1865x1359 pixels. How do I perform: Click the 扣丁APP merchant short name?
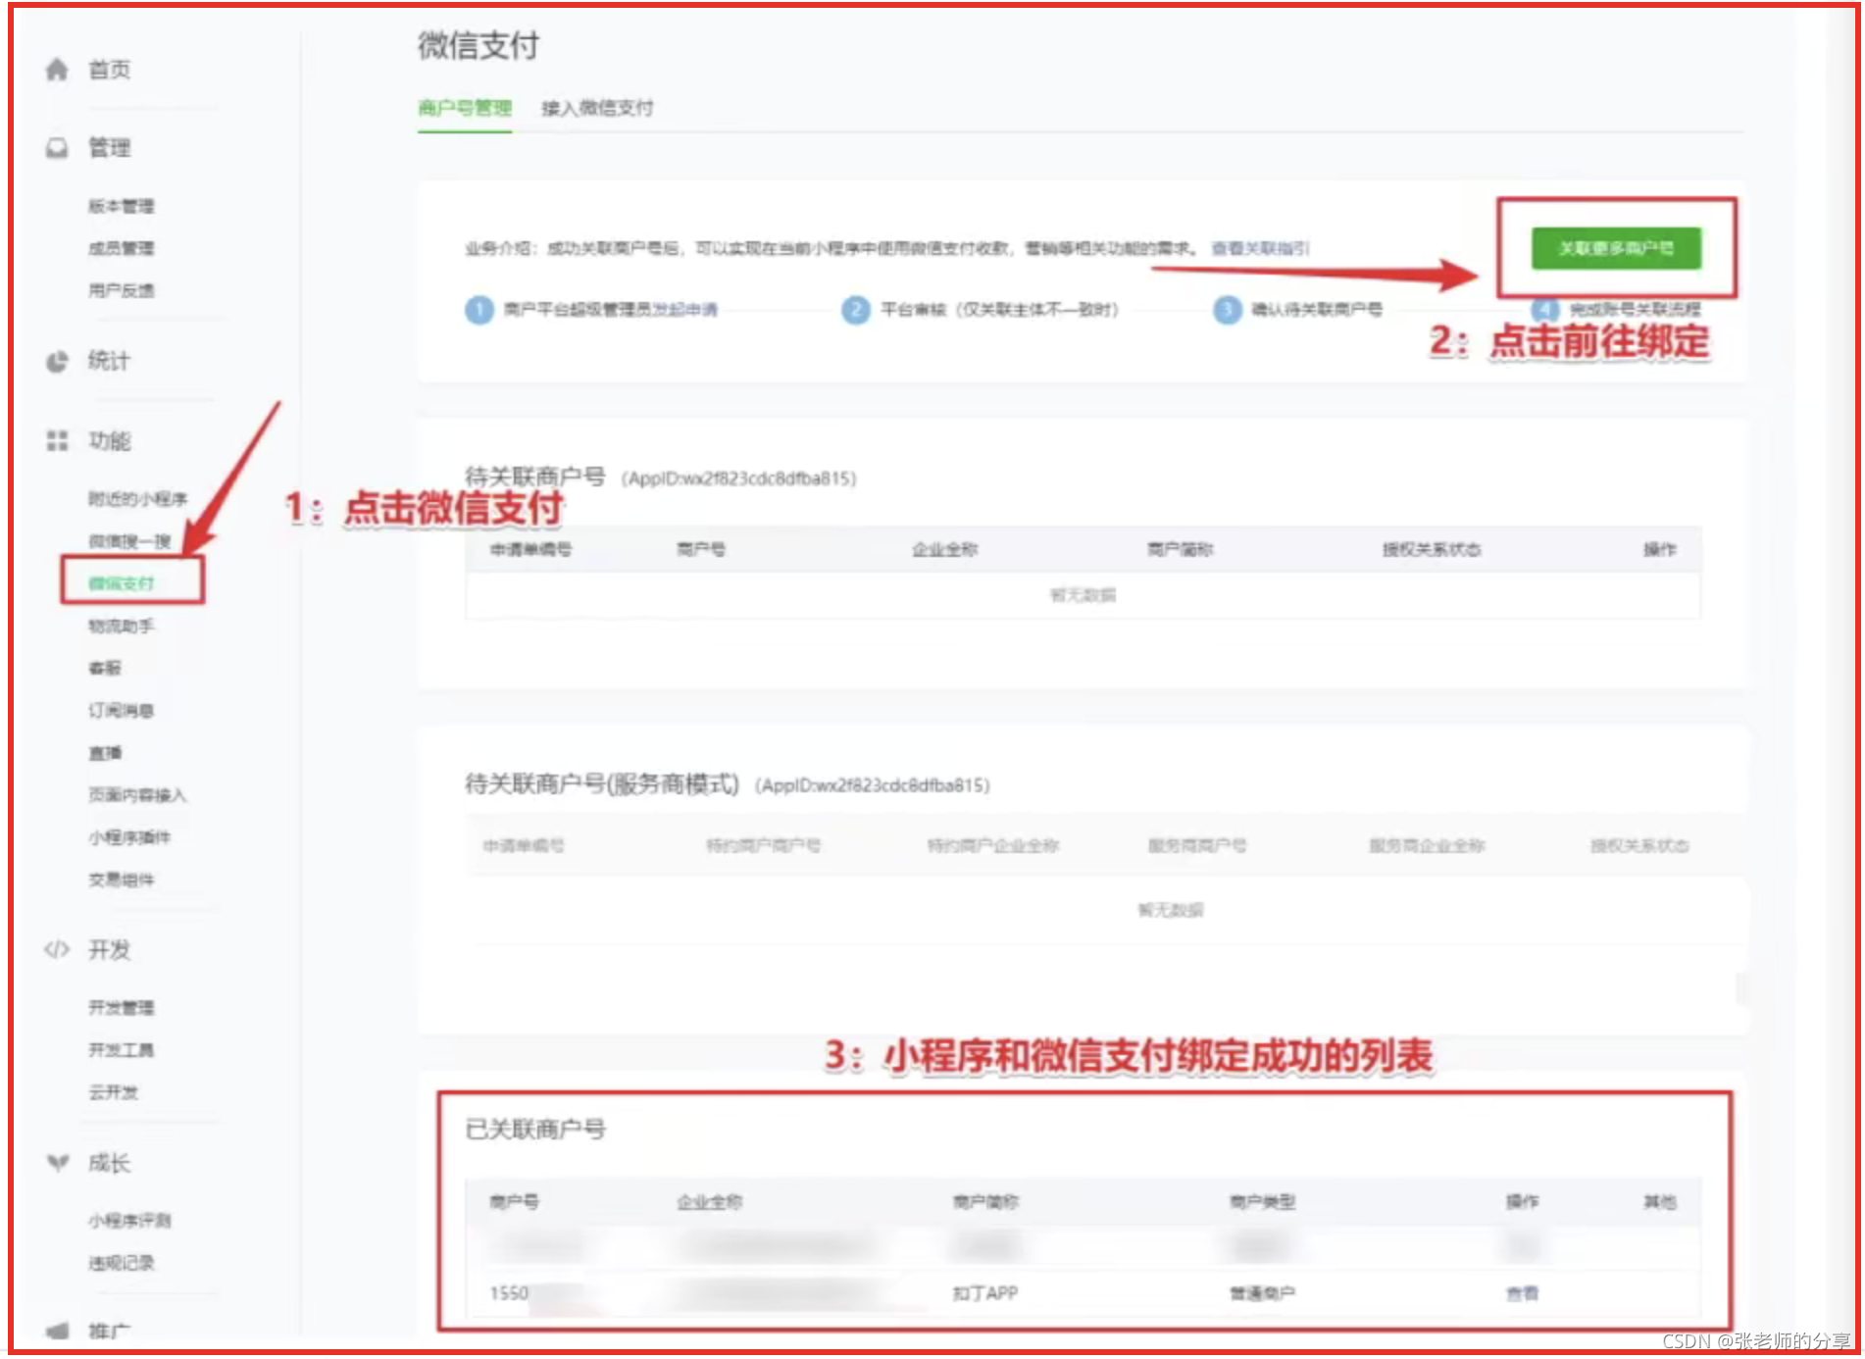[985, 1293]
